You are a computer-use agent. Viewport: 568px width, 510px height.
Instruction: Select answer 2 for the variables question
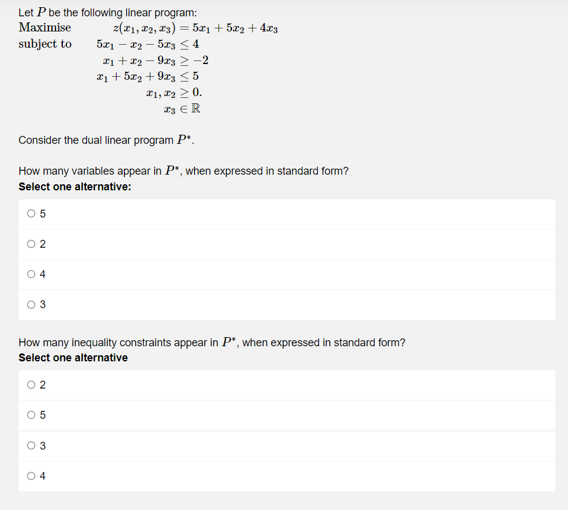[31, 244]
